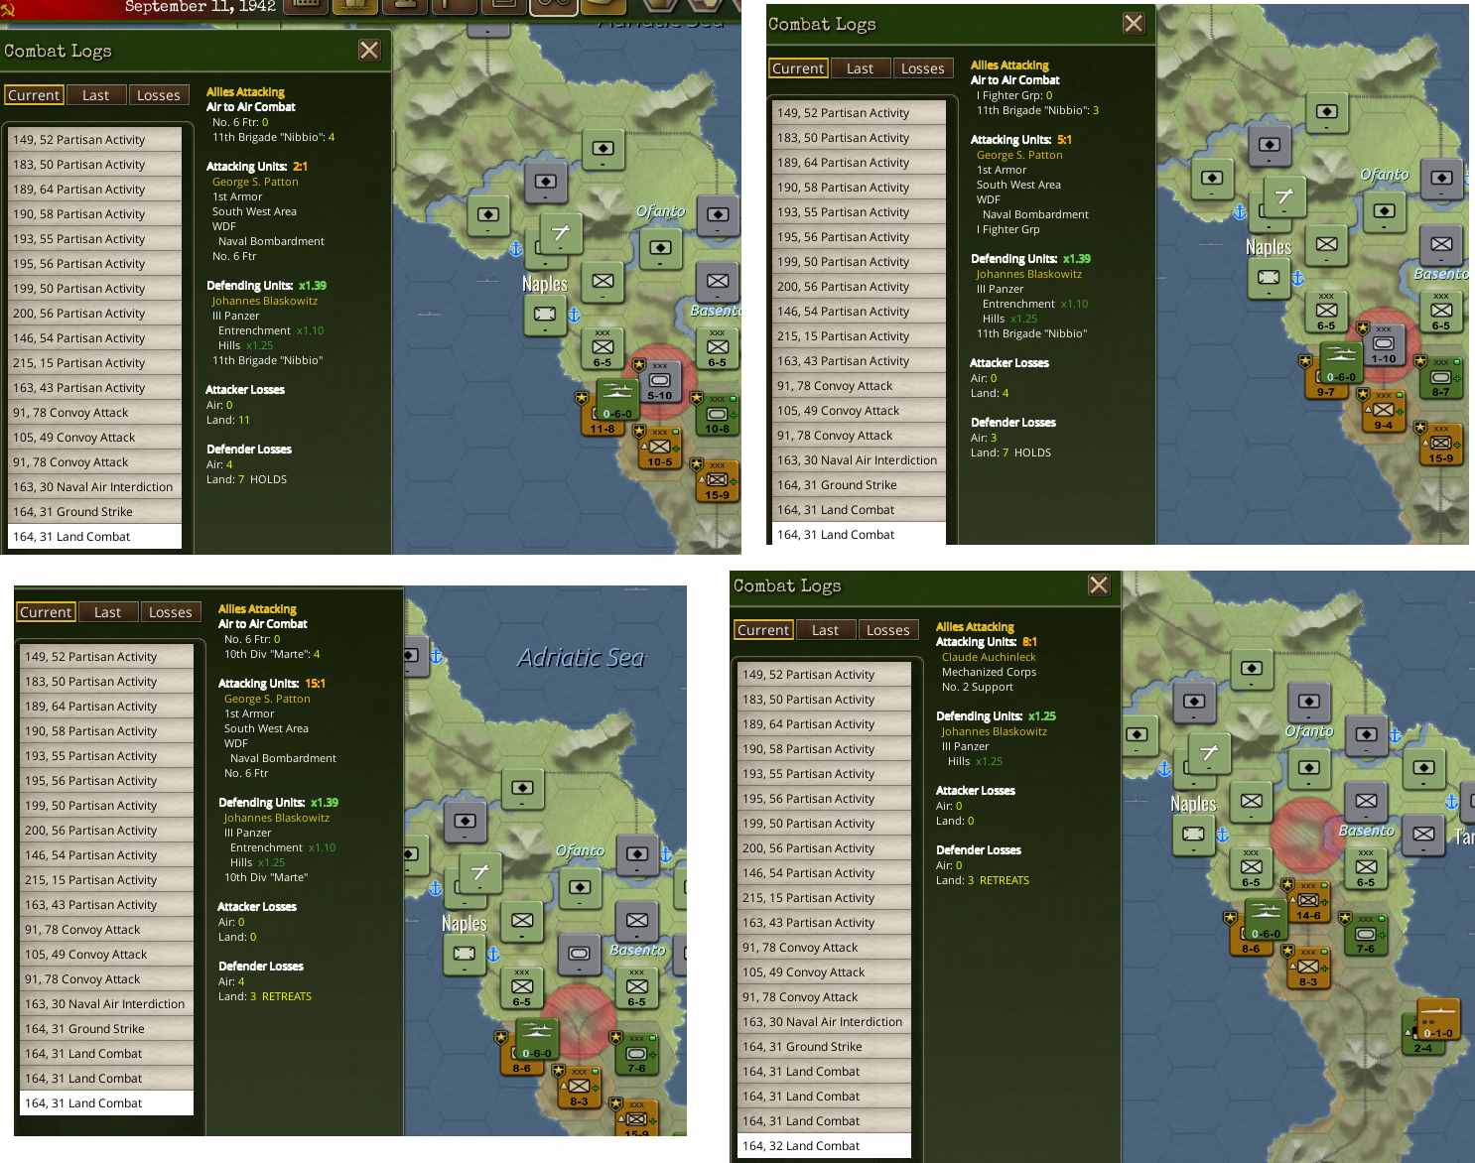Select the 5-10 armor counter in September 1942 screenshot

pos(660,383)
